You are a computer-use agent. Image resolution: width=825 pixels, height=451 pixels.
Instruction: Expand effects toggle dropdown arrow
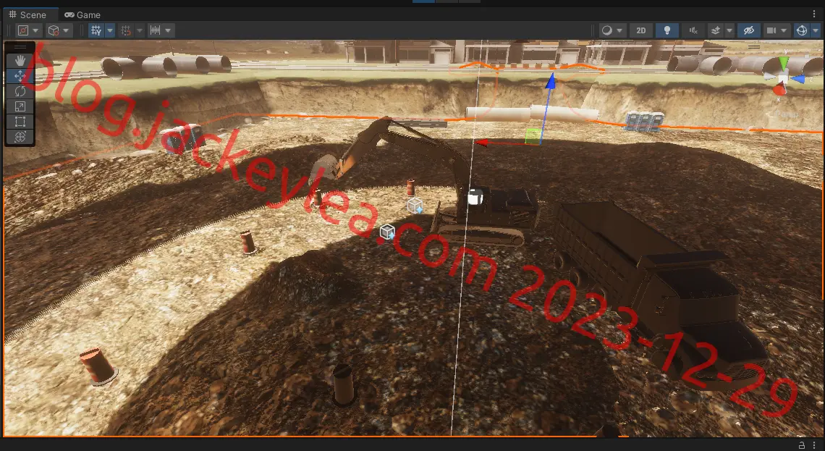point(729,30)
